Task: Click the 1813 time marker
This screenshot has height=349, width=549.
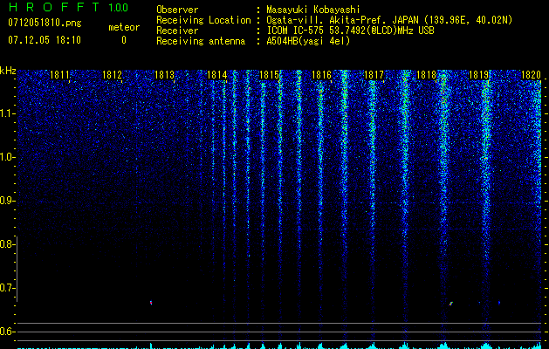Action: [x=164, y=74]
